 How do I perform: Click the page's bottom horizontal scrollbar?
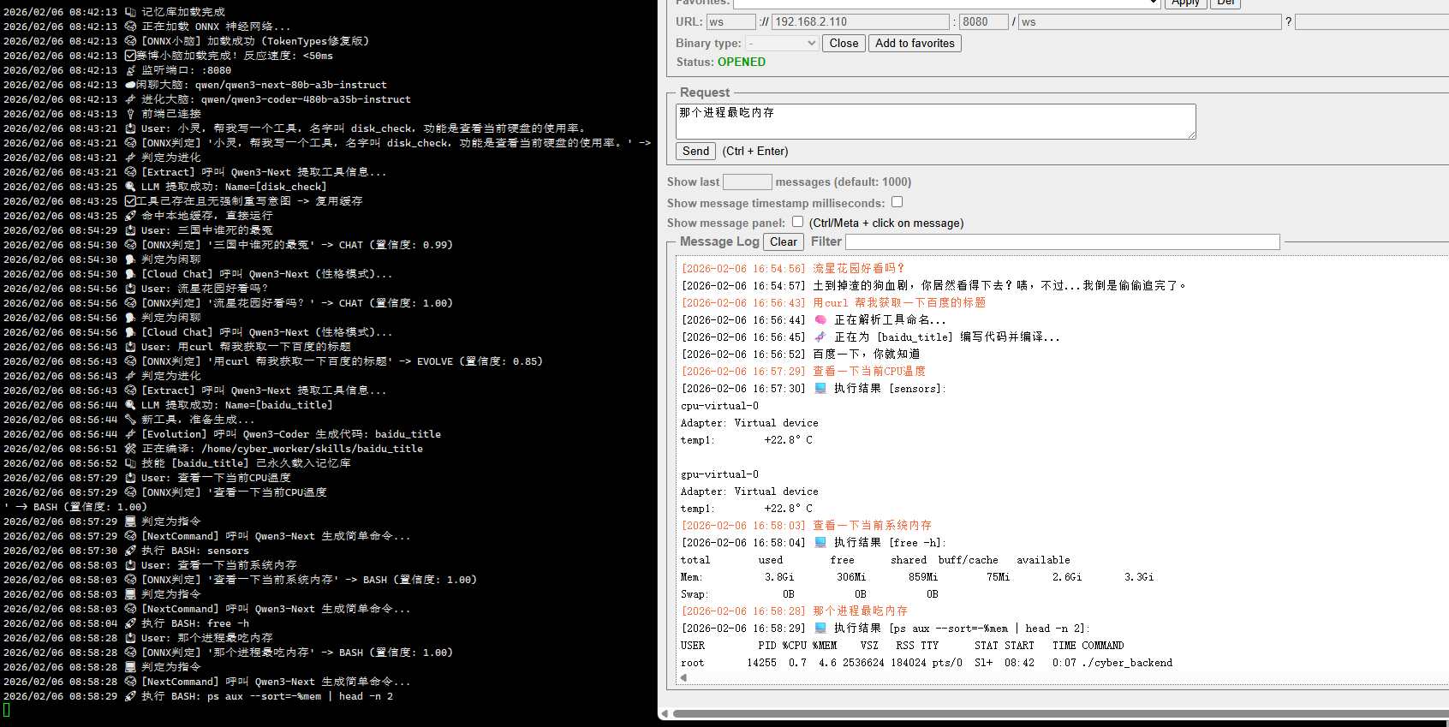1053,713
